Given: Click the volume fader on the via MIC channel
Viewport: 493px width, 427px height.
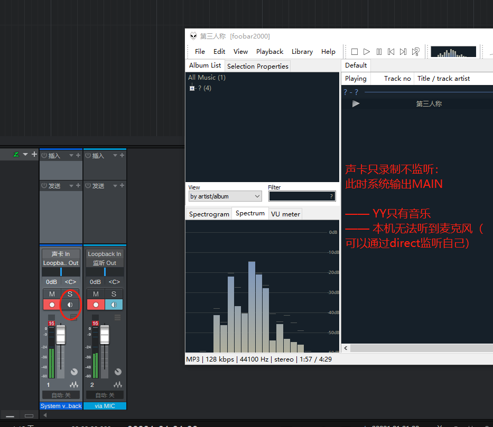Looking at the screenshot, I should point(105,335).
